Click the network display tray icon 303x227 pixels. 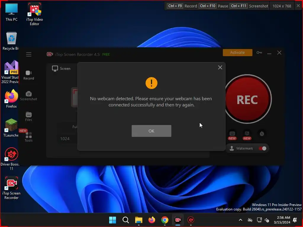[x=259, y=220]
